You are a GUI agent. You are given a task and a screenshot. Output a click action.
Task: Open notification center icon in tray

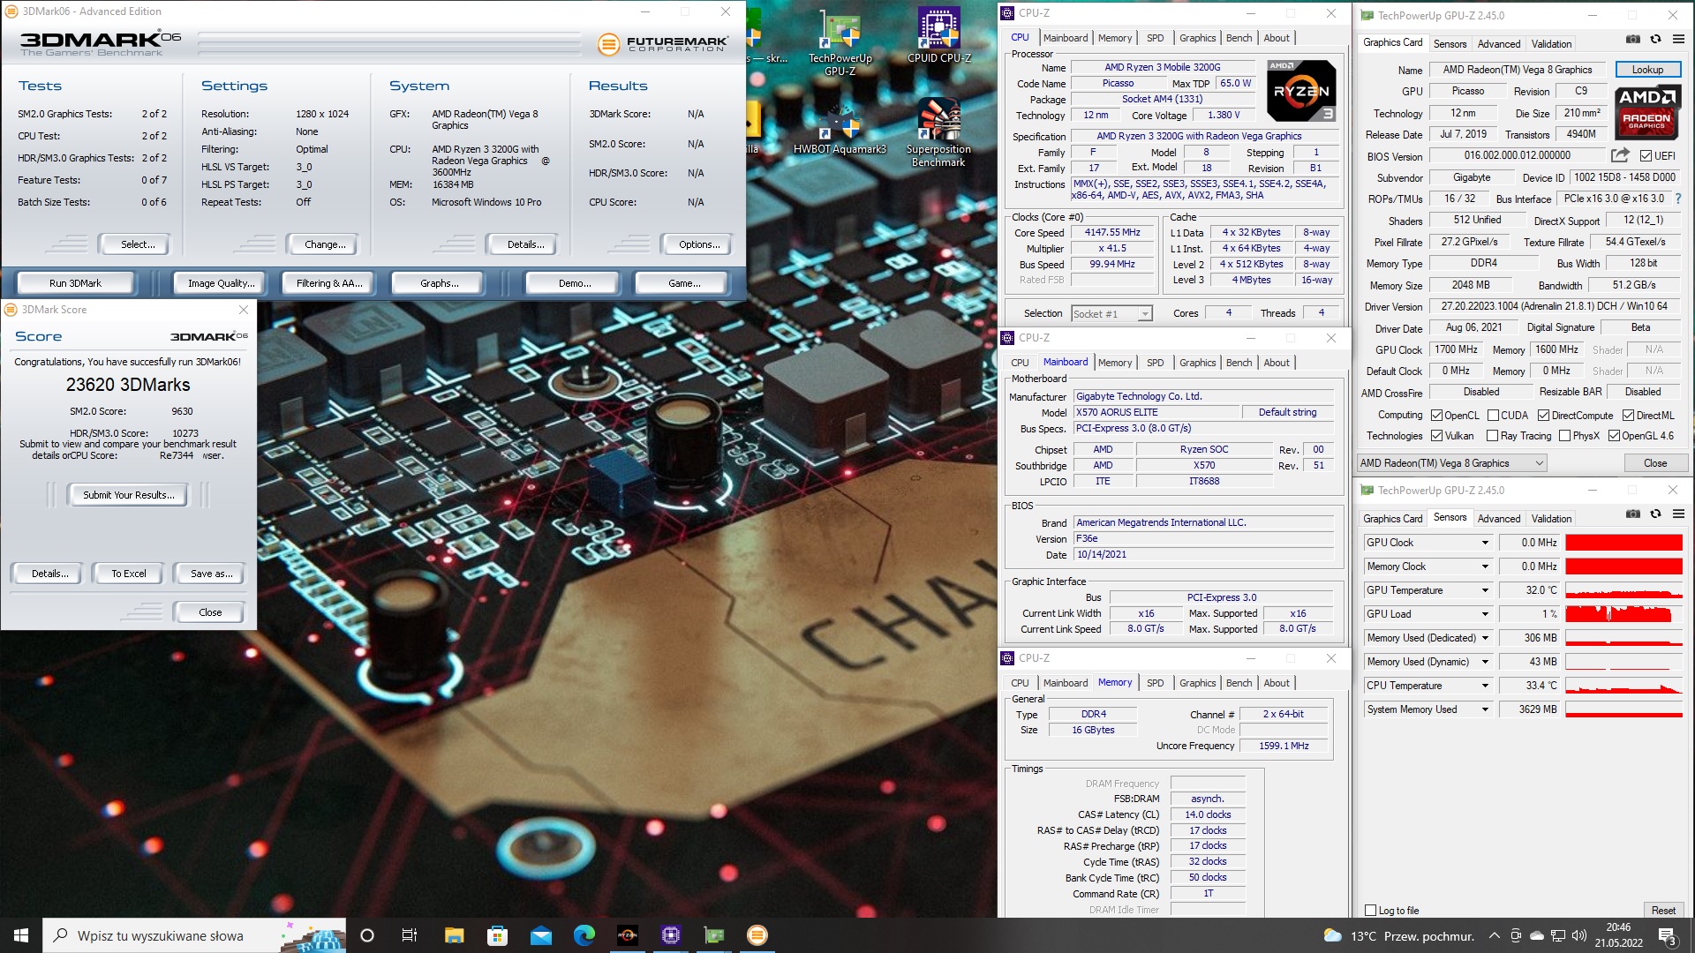tap(1667, 935)
